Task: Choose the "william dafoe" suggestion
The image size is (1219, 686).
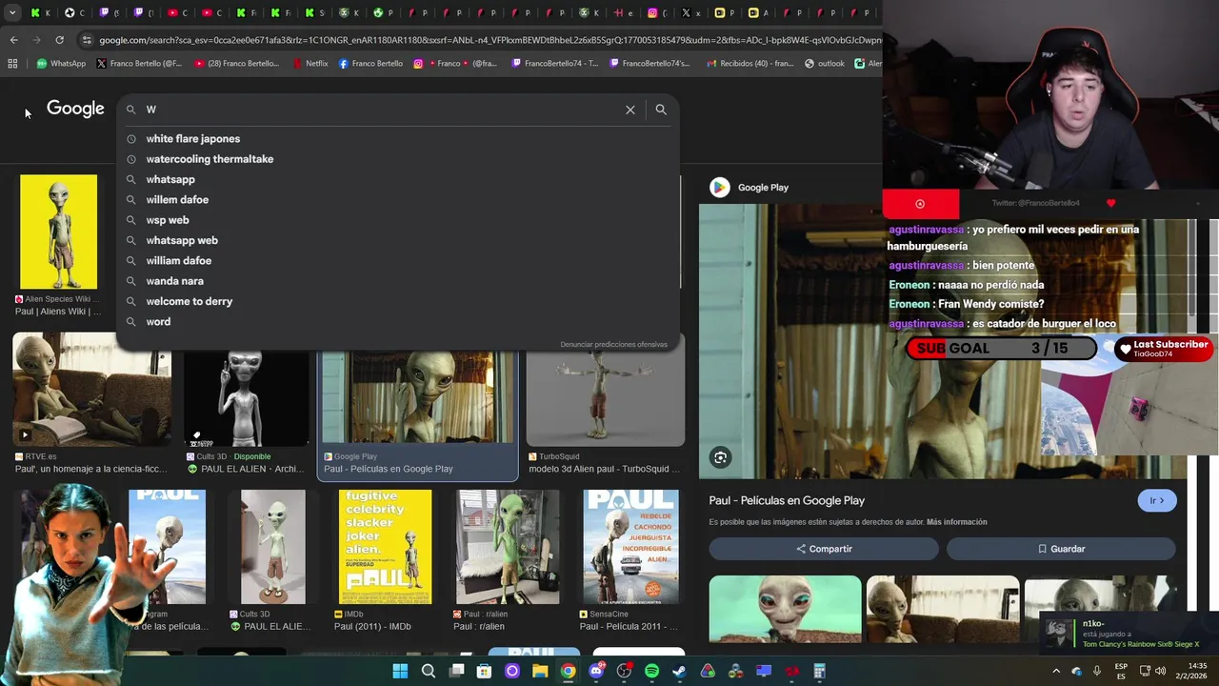Action: 398,261
